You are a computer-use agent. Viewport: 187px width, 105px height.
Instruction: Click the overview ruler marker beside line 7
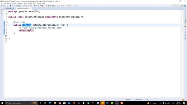pos(183,28)
